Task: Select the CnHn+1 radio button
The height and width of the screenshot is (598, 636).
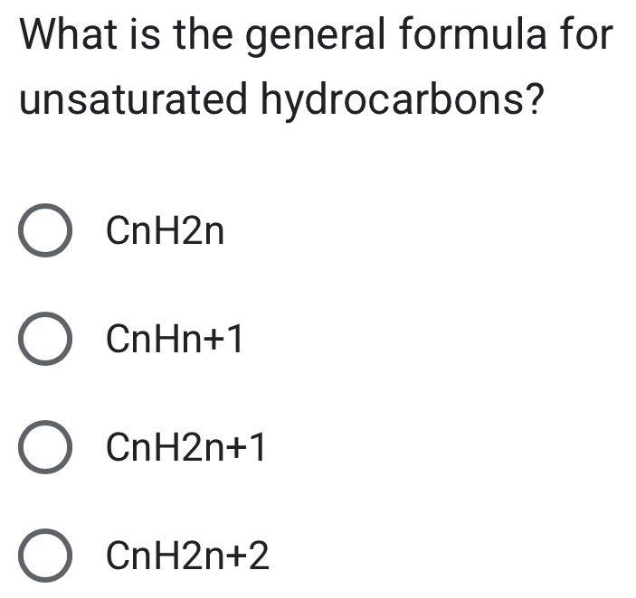Action: tap(45, 341)
